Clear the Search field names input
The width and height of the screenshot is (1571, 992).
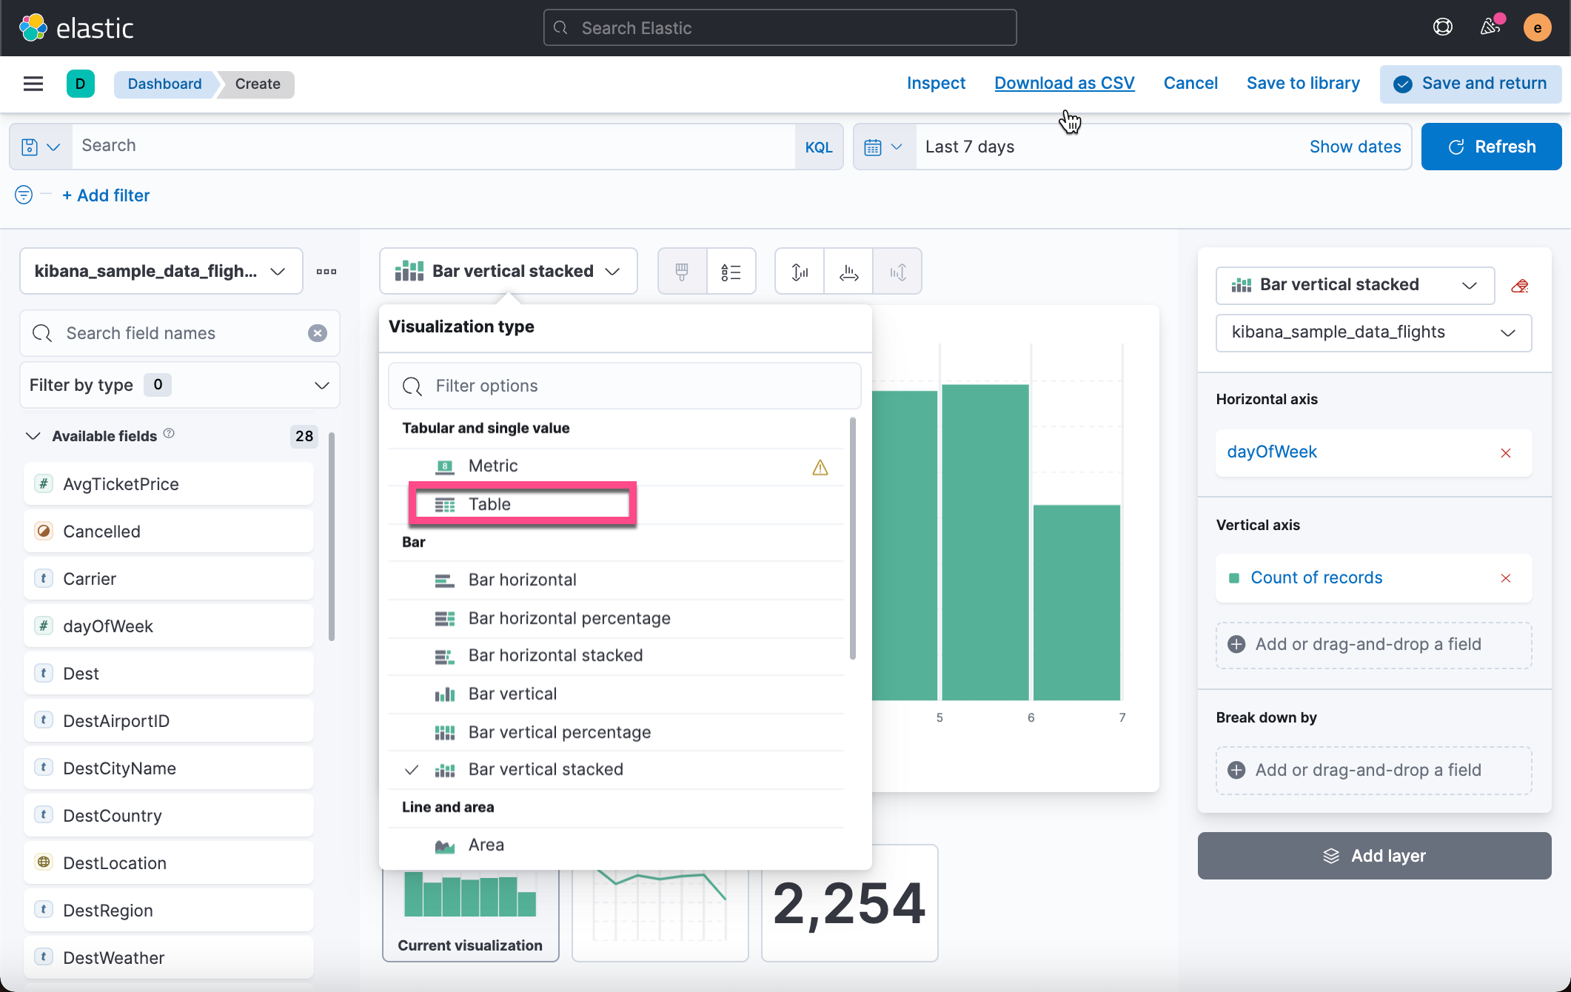pyautogui.click(x=318, y=333)
